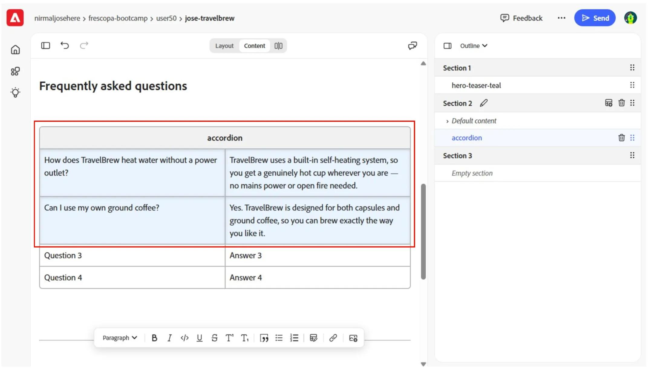Click the undo arrow icon
Screen dimensions: 649x372
click(x=65, y=46)
